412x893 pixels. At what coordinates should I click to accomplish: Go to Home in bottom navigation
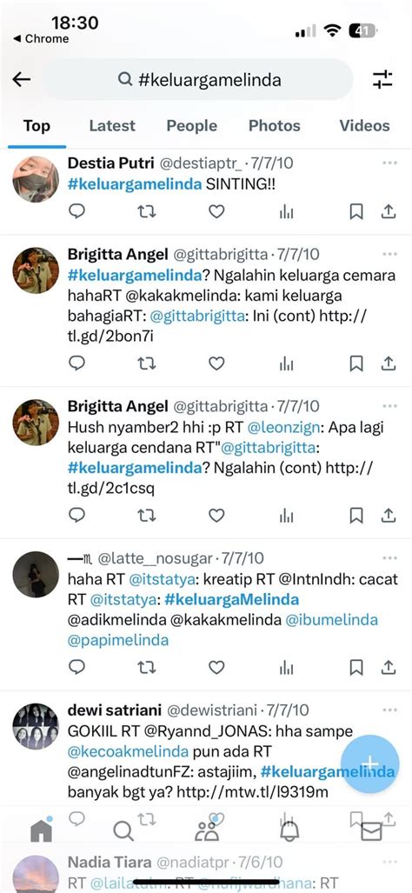[41, 830]
